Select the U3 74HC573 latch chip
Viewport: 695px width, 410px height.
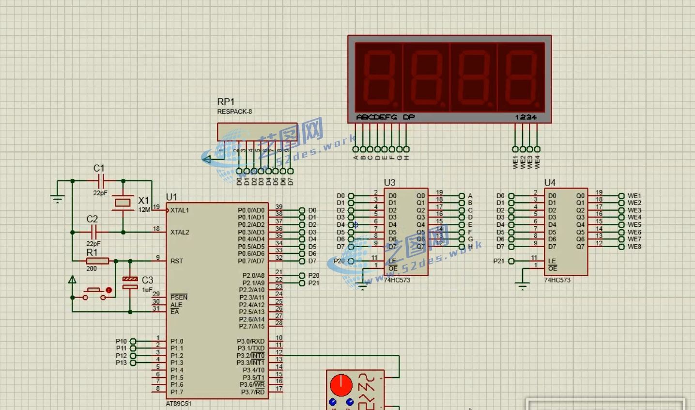[x=406, y=232]
